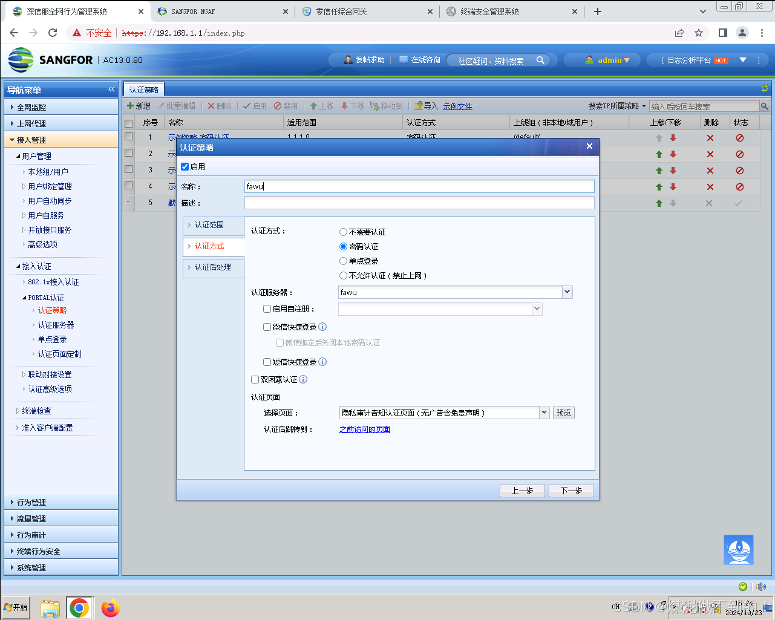Expand 全网监控 navigation section
775x620 pixels.
[61, 107]
